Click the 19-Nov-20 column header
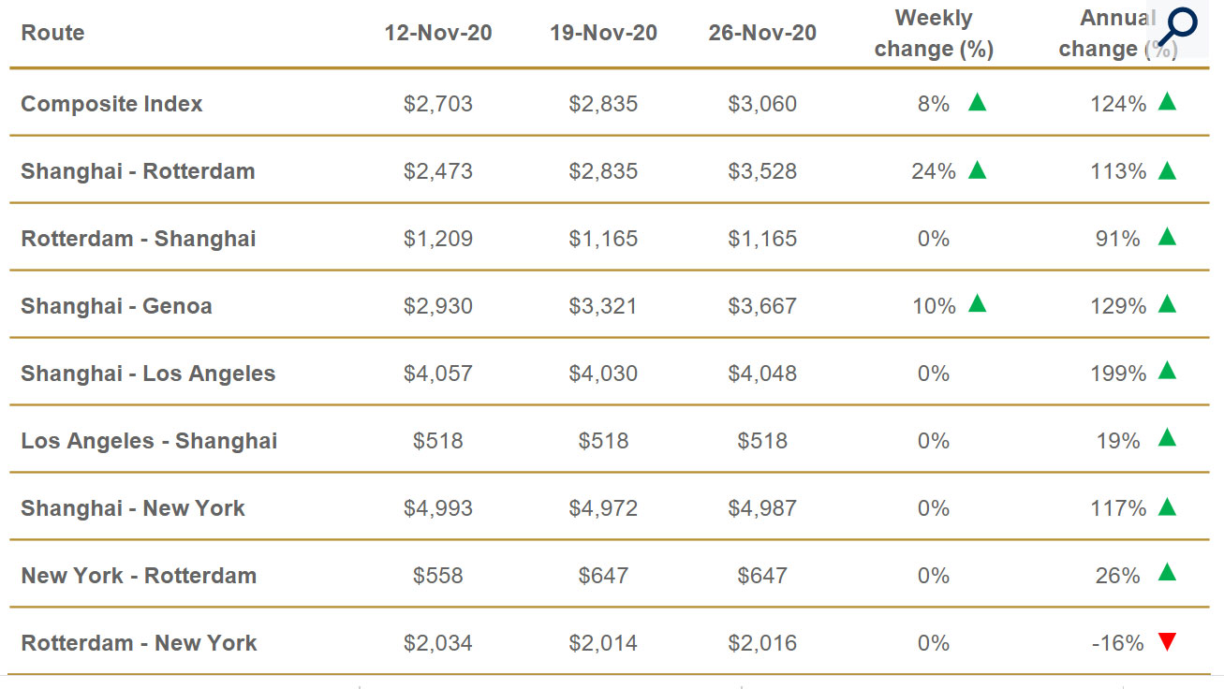The image size is (1224, 689). (x=603, y=33)
